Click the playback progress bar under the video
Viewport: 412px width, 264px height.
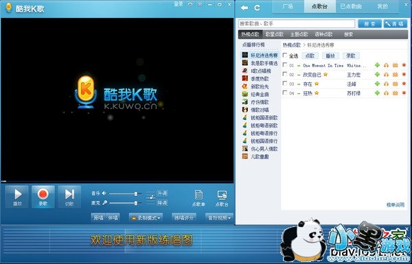(x=117, y=181)
